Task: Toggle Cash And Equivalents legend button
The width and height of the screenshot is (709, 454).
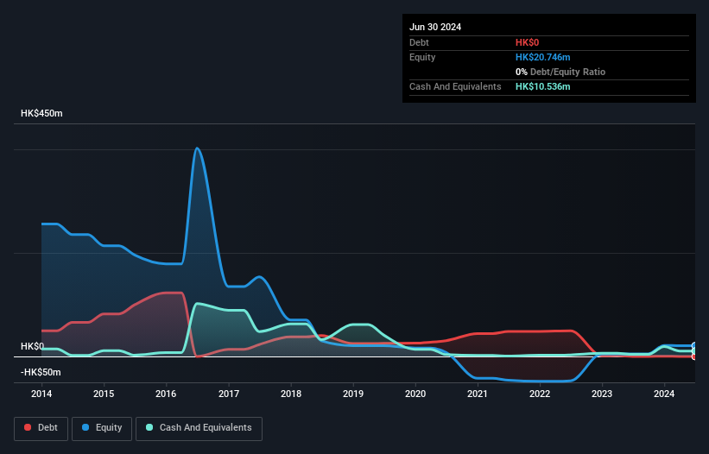Action: coord(199,428)
